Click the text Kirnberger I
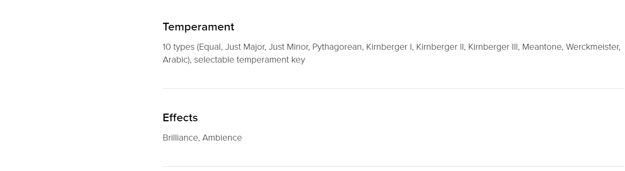This screenshot has height=171, width=625. click(x=389, y=47)
